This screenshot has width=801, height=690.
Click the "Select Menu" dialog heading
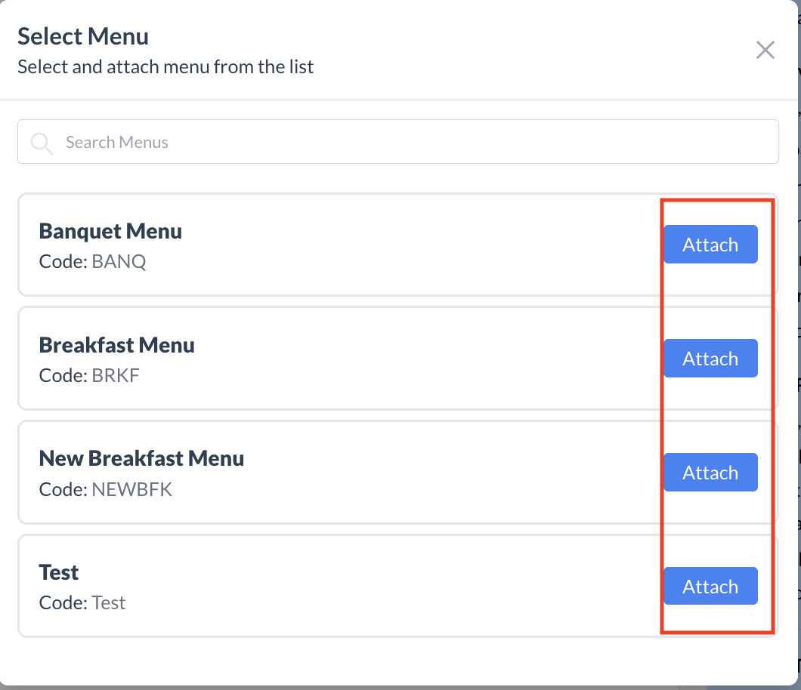[x=83, y=36]
